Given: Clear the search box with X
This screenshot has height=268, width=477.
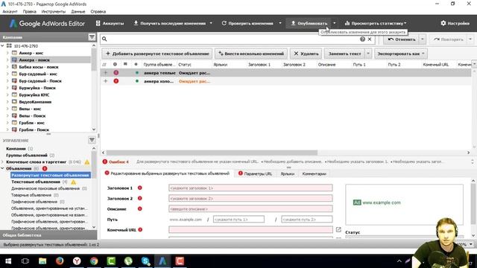Looking at the screenshot, I should tap(370, 39).
